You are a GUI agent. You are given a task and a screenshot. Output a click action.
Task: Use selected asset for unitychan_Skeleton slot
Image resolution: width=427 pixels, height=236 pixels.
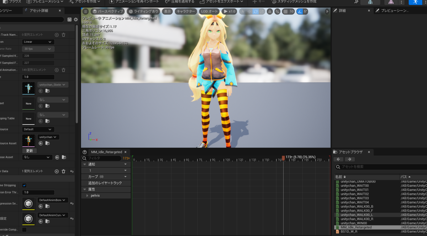41,91
